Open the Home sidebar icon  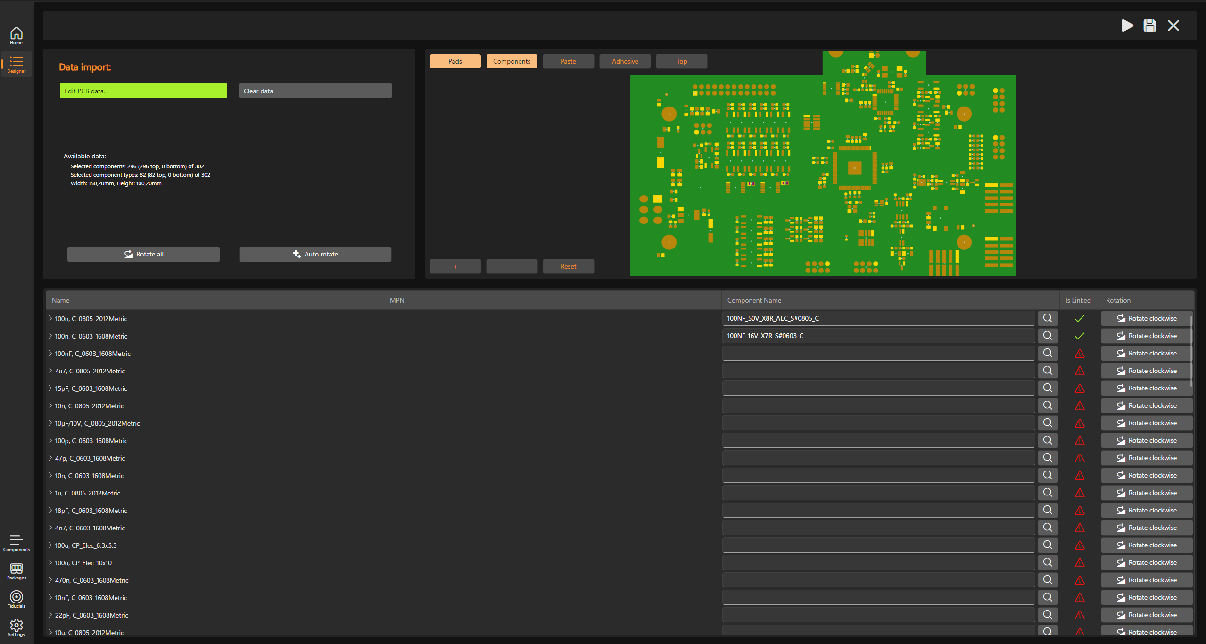[17, 36]
